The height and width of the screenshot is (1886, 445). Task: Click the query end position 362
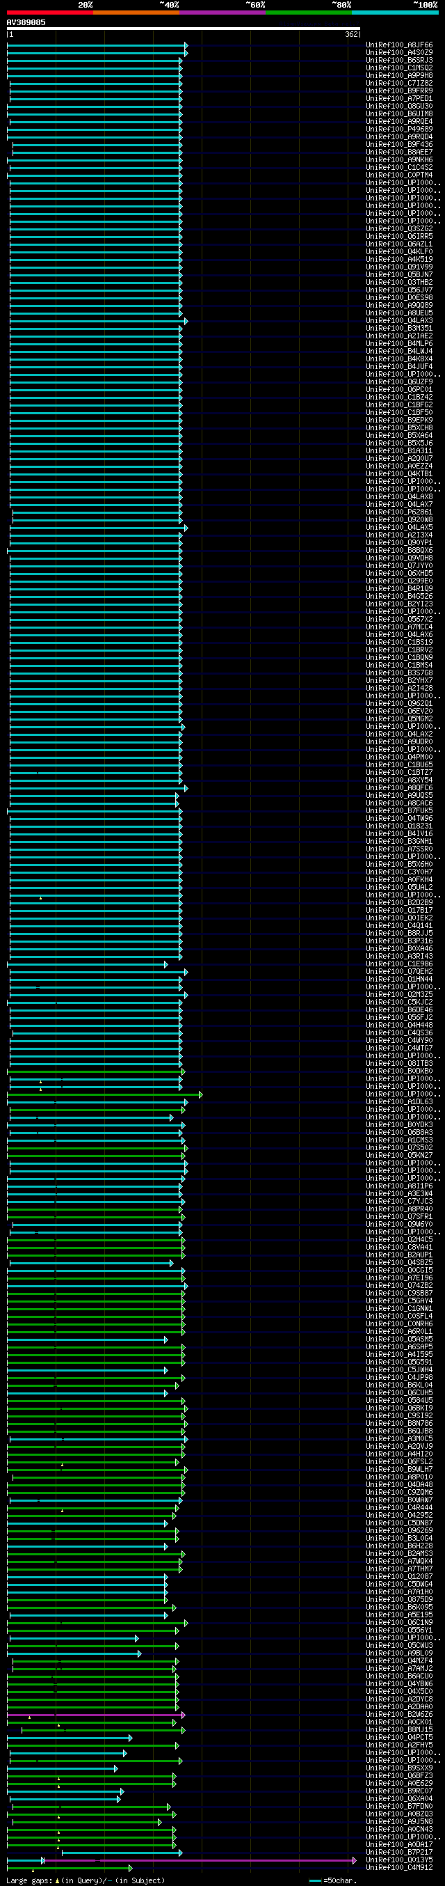coord(351,34)
